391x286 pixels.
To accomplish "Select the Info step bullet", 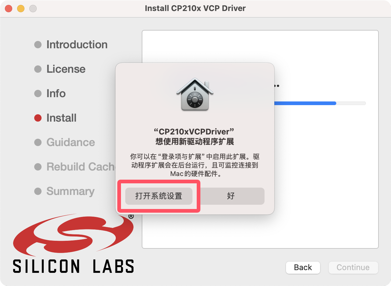I will pyautogui.click(x=38, y=94).
